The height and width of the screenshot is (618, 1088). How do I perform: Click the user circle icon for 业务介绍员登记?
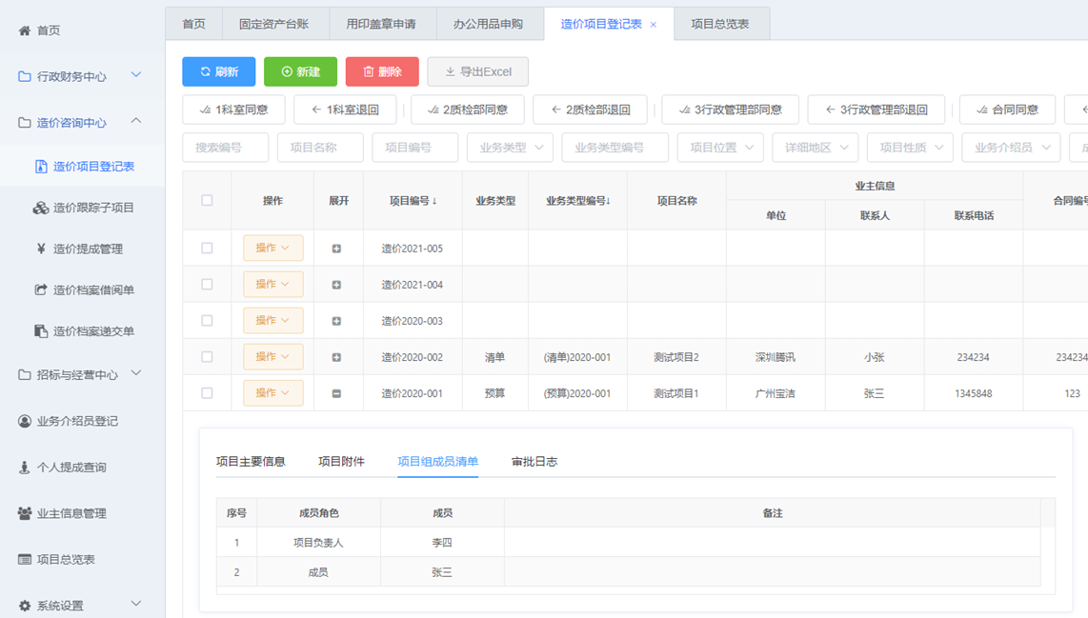tap(24, 421)
